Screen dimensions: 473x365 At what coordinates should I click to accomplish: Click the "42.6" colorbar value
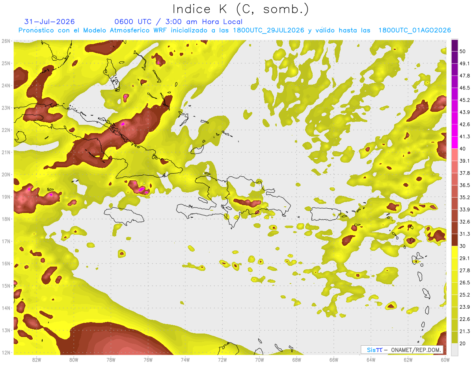point(465,124)
